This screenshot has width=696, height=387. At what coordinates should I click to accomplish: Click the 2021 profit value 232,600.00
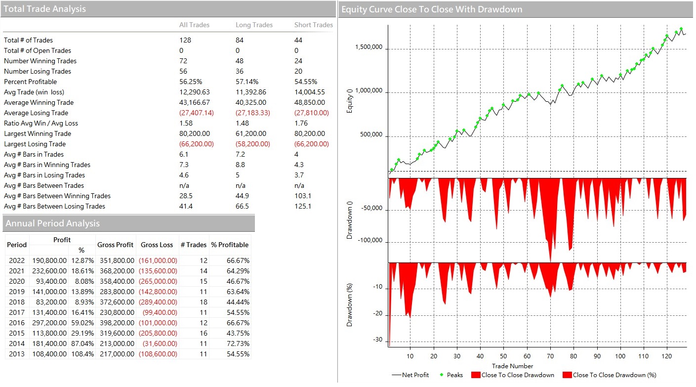coord(49,271)
